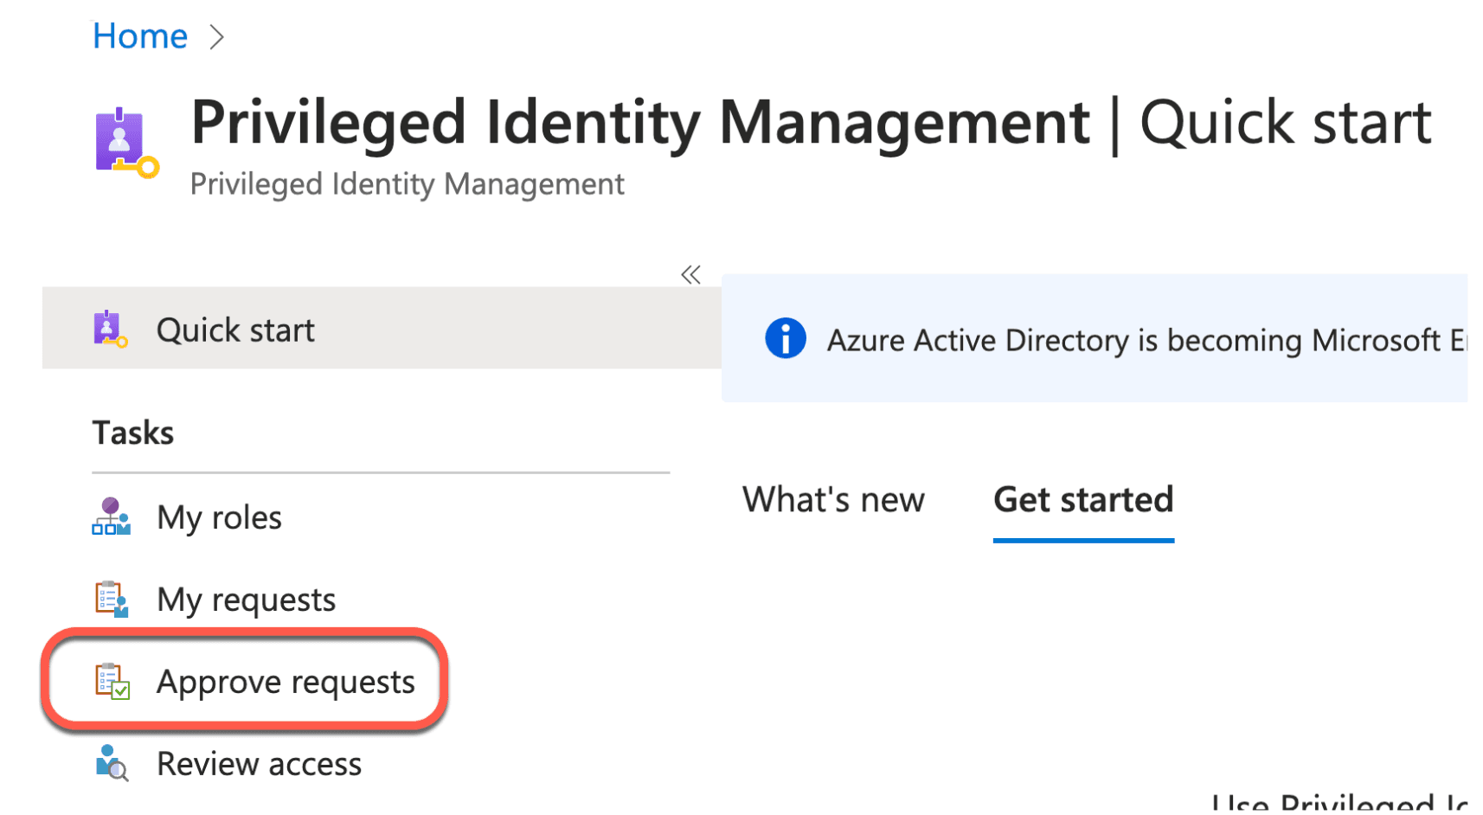Switch to the What's new tab
1483x815 pixels.
click(833, 500)
